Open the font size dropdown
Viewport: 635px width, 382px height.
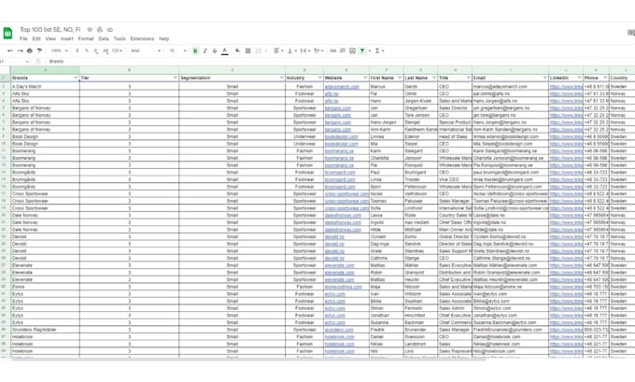pyautogui.click(x=177, y=50)
